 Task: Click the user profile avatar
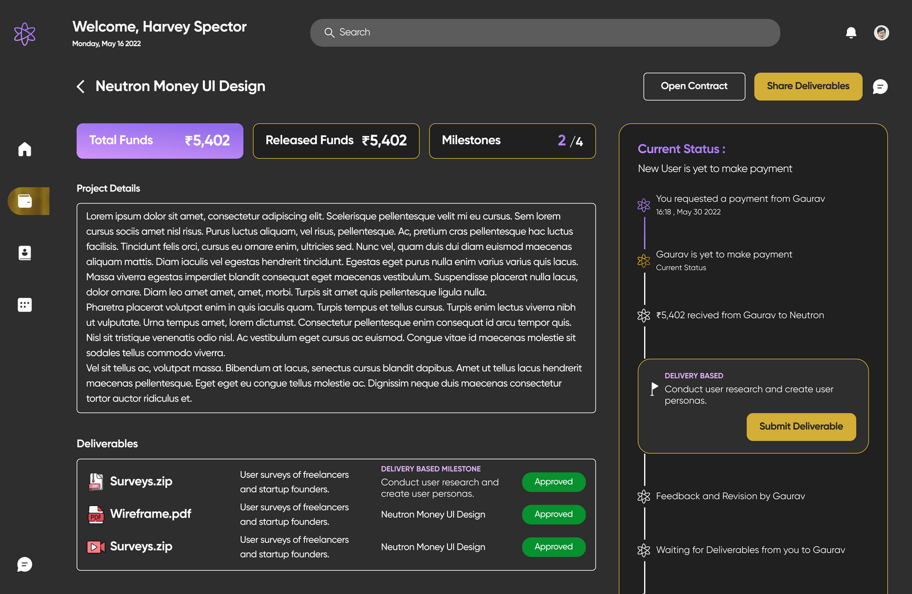pos(881,32)
